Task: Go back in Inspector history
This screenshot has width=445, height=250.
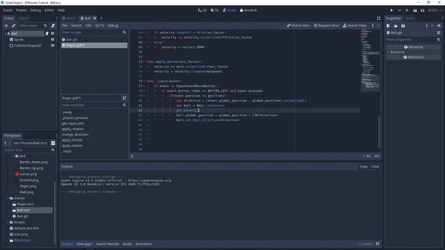Action: click(426, 26)
